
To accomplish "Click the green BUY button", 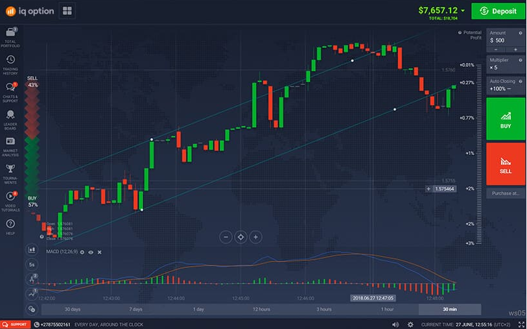I will 506,118.
